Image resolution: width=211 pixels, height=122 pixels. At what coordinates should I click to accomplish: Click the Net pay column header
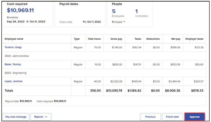pos(176,39)
